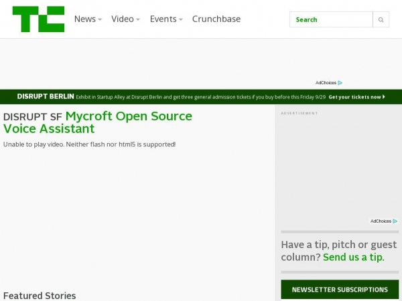Viewport: 402px width, 301px height.
Task: Open Mycroft Open Source Voice Assistant headline
Action: coord(98,122)
